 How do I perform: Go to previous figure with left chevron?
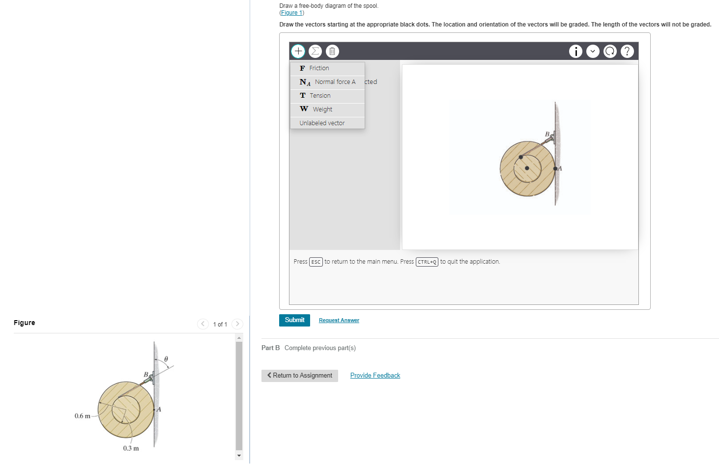point(203,324)
